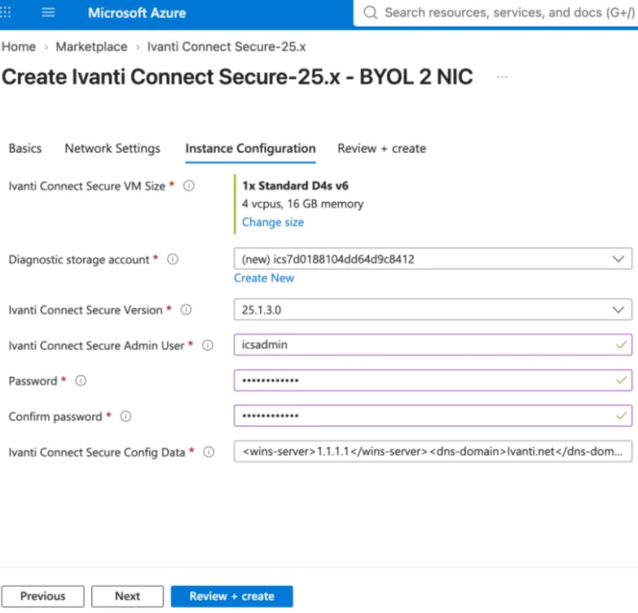Focus the Admin User field with icsadmin
The width and height of the screenshot is (638, 613).
coord(432,345)
